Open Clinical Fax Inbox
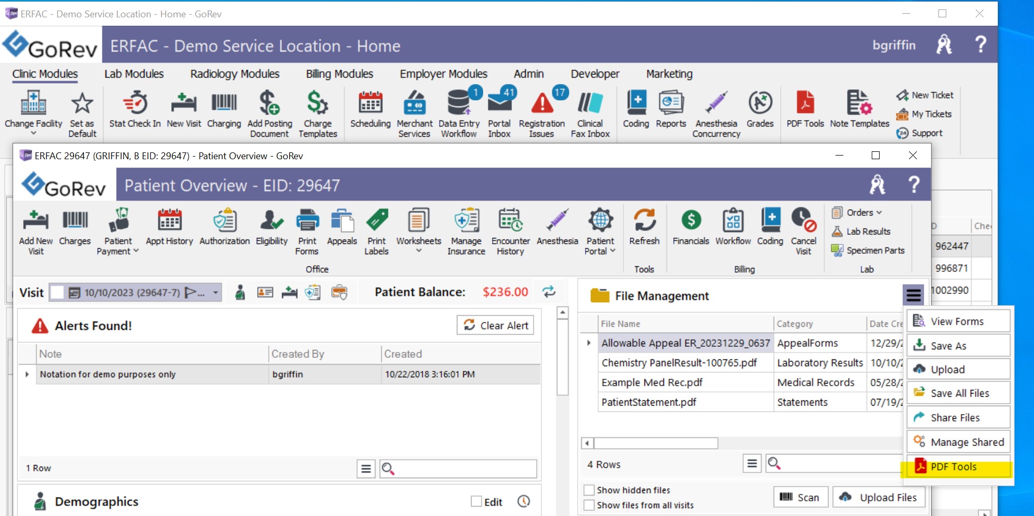This screenshot has height=516, width=1034. point(590,114)
